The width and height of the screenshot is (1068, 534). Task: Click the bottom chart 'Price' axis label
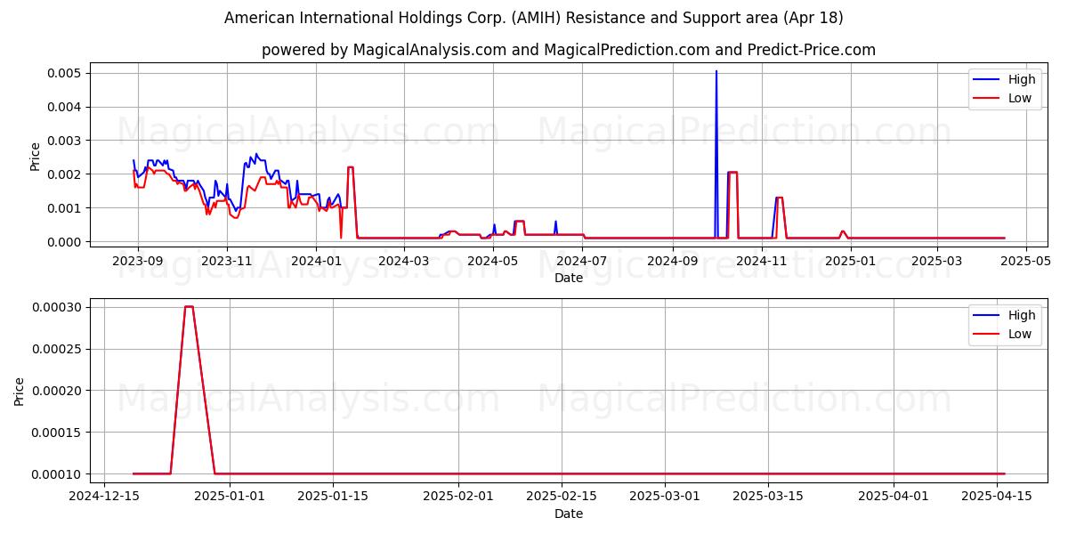click(20, 392)
